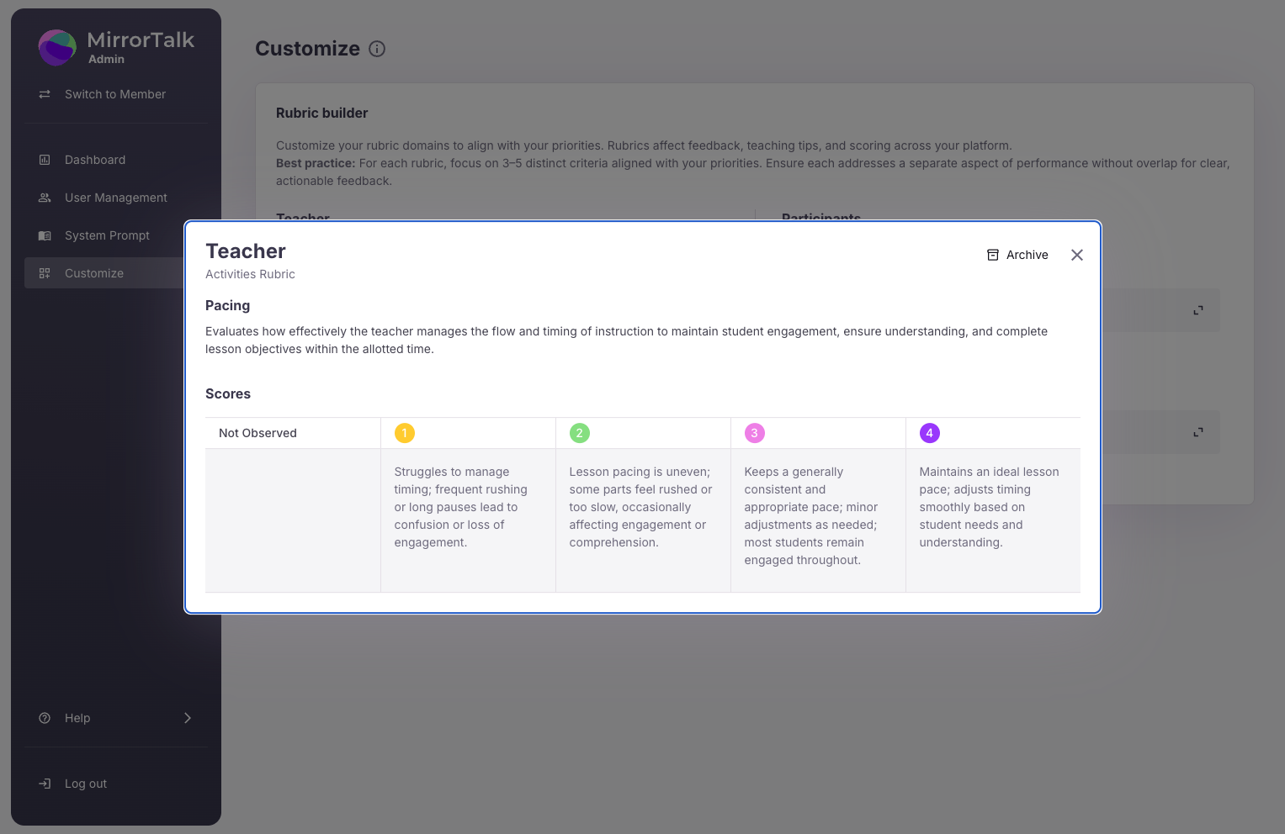Click the info icon beside Customize heading
The height and width of the screenshot is (834, 1285).
(377, 49)
